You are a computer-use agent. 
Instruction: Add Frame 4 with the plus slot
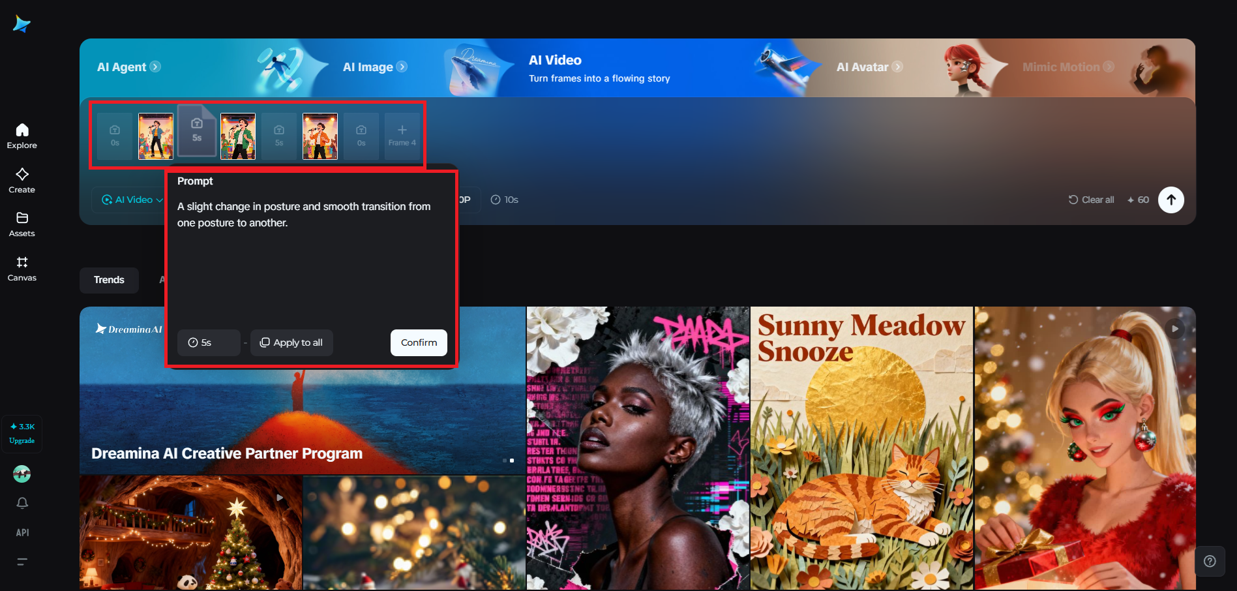pos(402,136)
